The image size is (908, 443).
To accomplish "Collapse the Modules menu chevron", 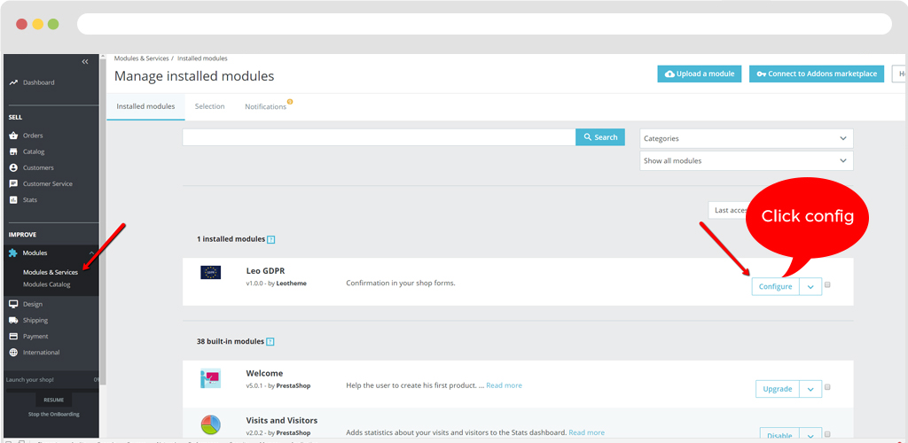I will [x=91, y=253].
